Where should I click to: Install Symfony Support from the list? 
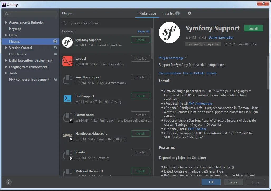[x=140, y=40]
